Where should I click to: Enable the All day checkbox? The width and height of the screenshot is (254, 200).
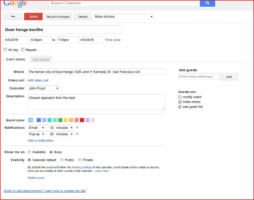[x=5, y=50]
